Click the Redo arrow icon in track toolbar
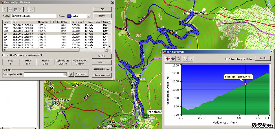The width and height of the screenshot is (275, 129). pyautogui.click(x=32, y=10)
